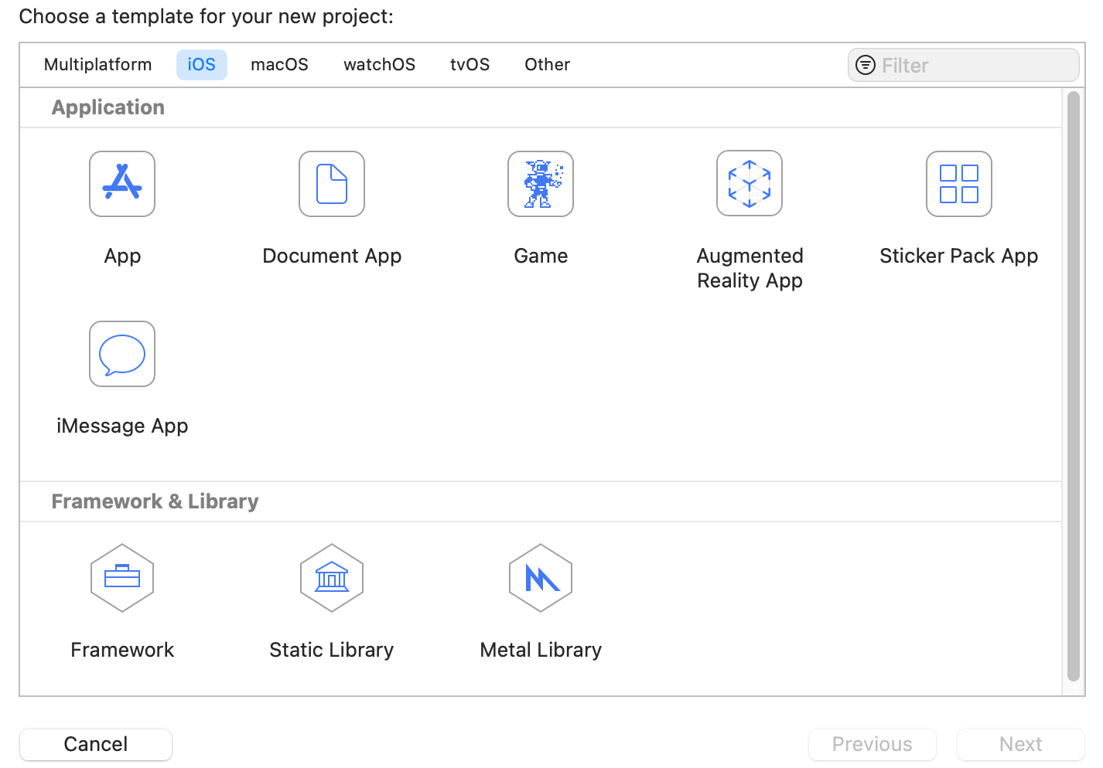Click the Previous button
The height and width of the screenshot is (768, 1103).
(x=872, y=745)
